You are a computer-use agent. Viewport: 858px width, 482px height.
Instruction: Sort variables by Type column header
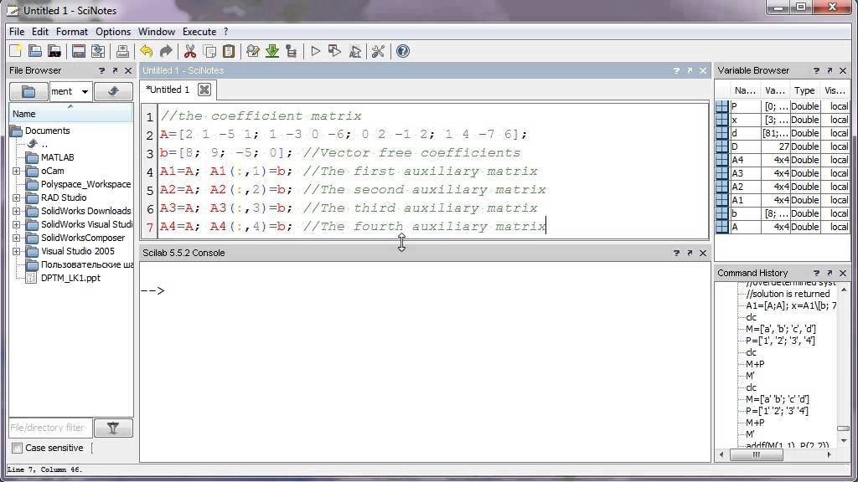[x=805, y=90]
